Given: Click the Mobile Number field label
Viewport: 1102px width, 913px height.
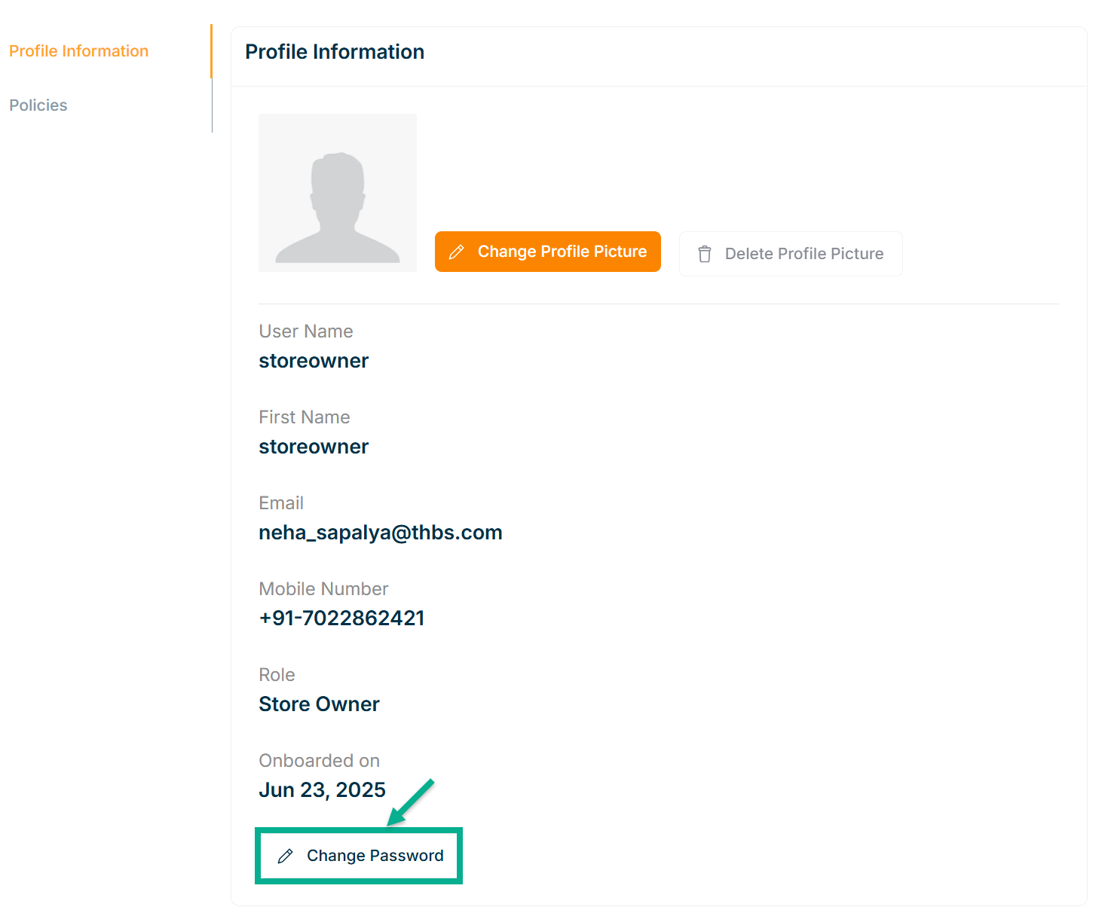Looking at the screenshot, I should pyautogui.click(x=323, y=589).
